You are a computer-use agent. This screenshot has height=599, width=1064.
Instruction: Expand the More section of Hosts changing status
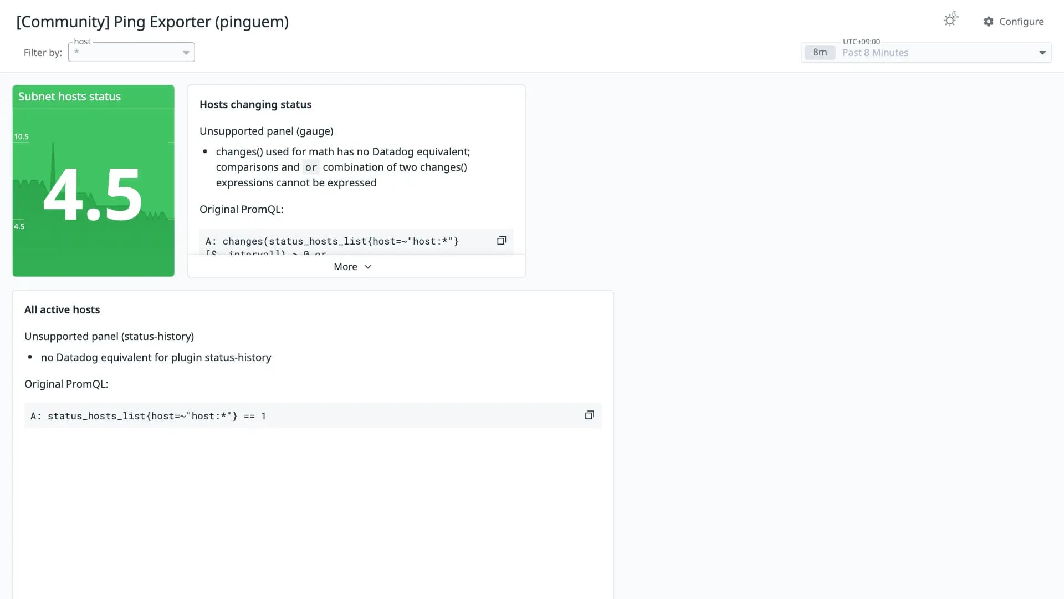[x=356, y=267]
